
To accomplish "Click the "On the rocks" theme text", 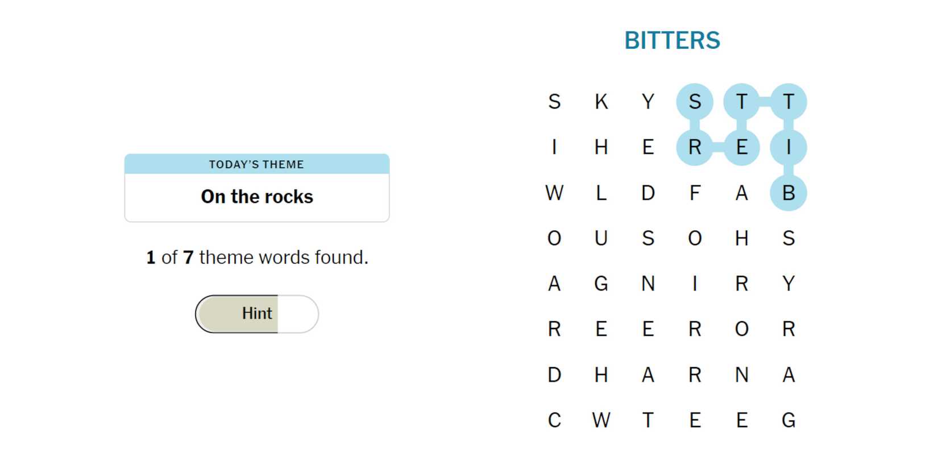I will click(257, 197).
